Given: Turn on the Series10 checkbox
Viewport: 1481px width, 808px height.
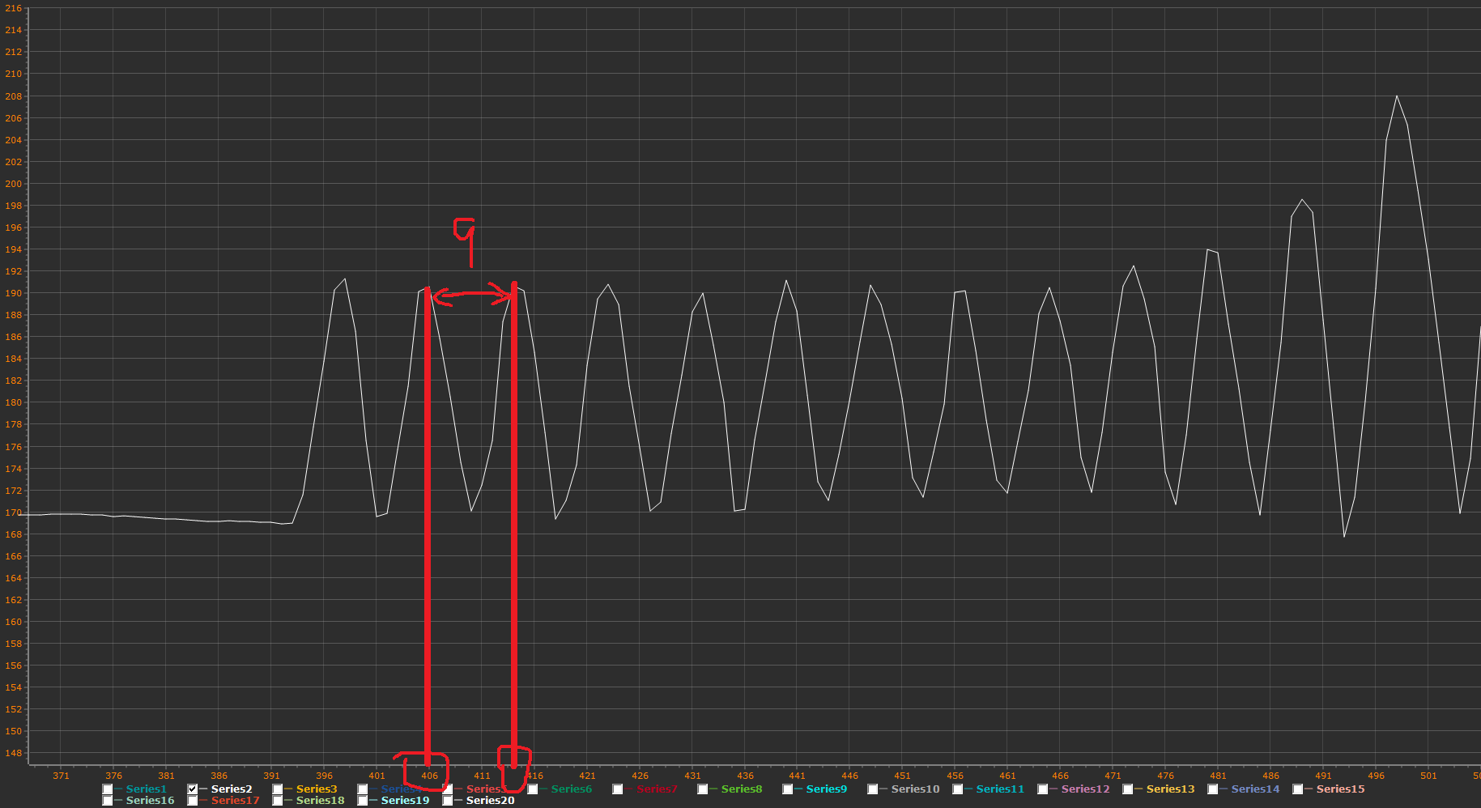Looking at the screenshot, I should coord(873,789).
